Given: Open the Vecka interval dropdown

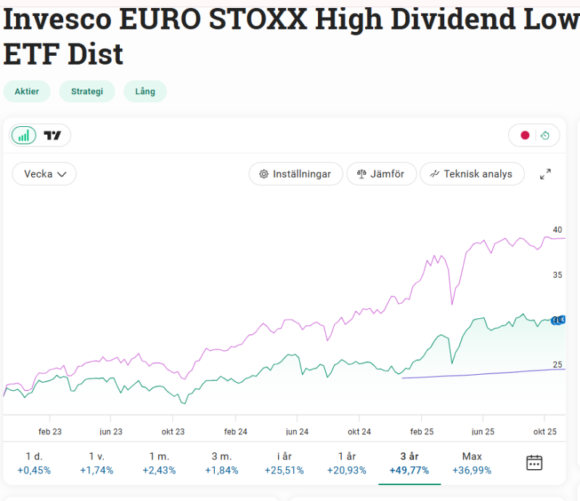Looking at the screenshot, I should (44, 174).
